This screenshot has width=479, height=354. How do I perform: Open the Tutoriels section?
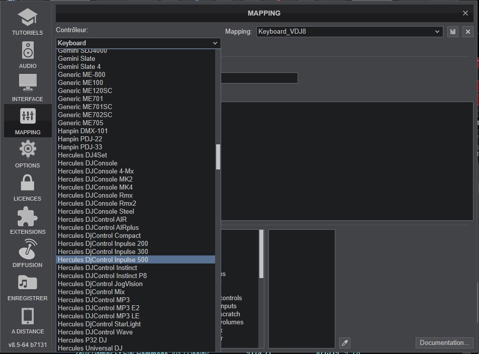click(28, 22)
